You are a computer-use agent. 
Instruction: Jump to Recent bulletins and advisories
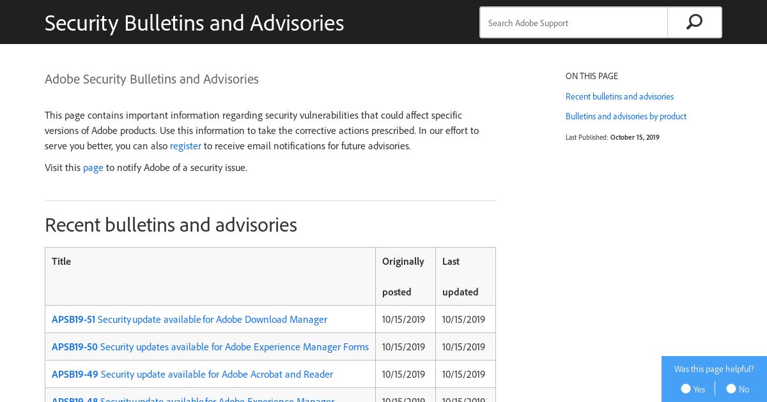pos(619,96)
